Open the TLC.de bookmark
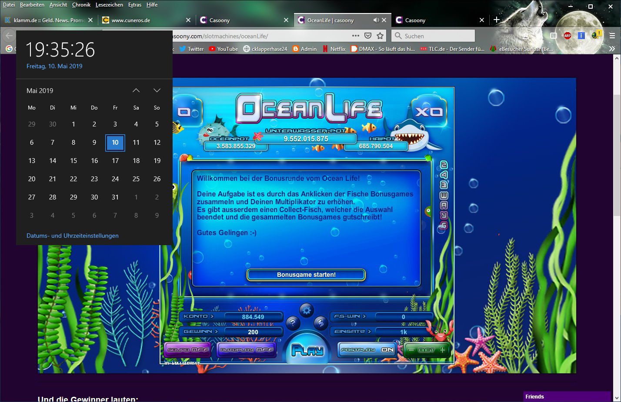Image resolution: width=621 pixels, height=402 pixels. click(452, 49)
